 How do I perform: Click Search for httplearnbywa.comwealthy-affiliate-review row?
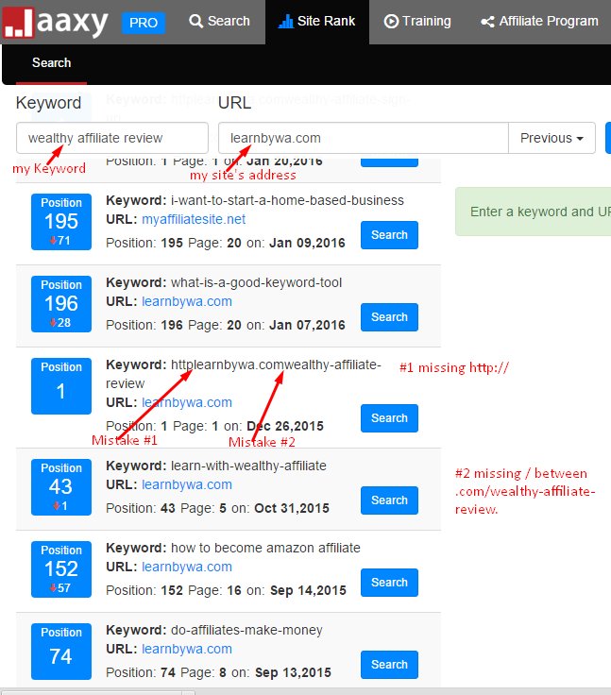(x=389, y=418)
